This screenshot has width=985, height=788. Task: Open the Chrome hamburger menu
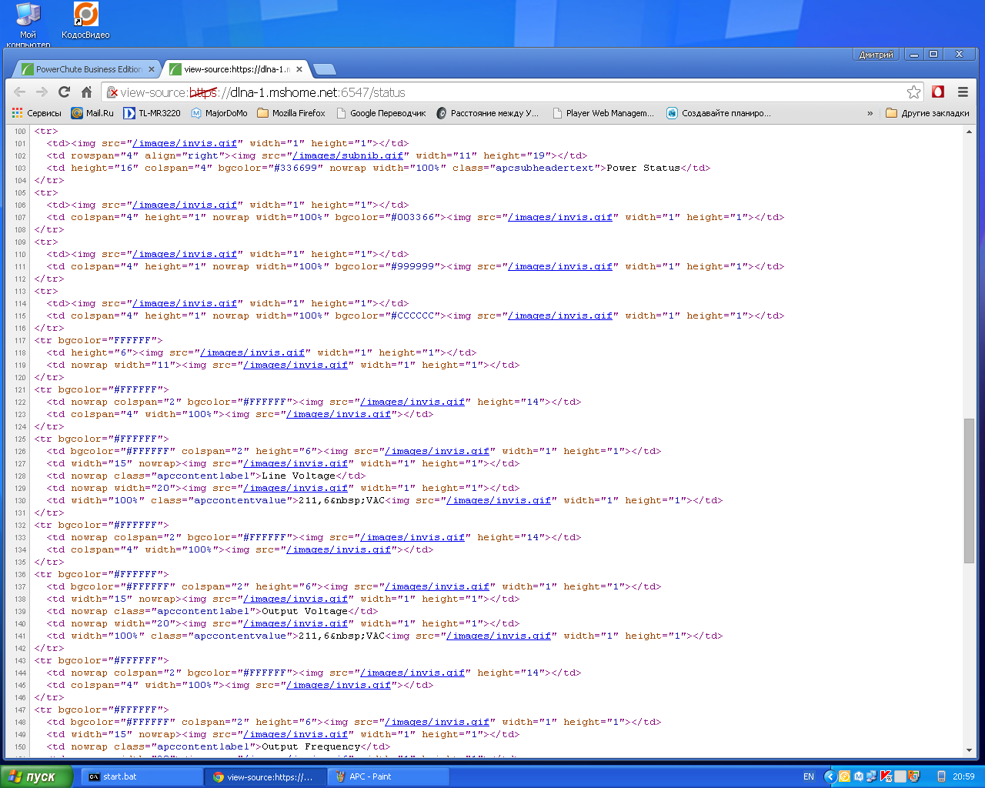coord(963,92)
